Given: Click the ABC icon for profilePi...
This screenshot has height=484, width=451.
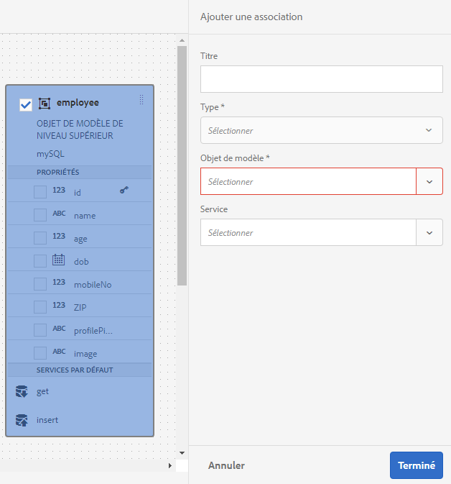Looking at the screenshot, I should (59, 328).
